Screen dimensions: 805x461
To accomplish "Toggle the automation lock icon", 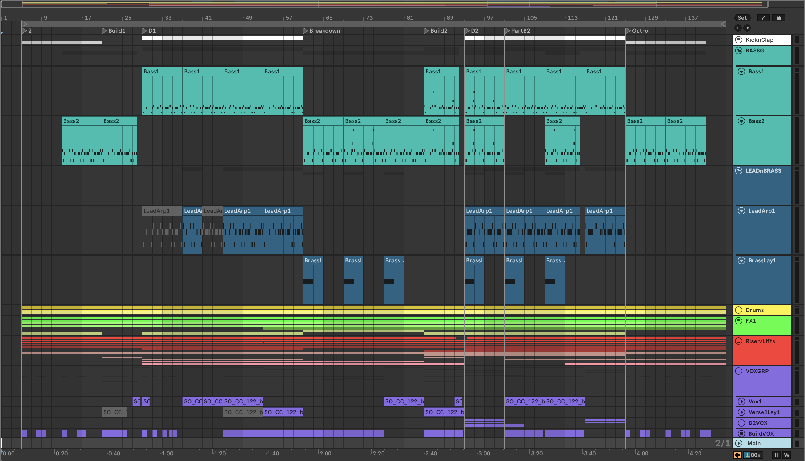I will (x=778, y=18).
